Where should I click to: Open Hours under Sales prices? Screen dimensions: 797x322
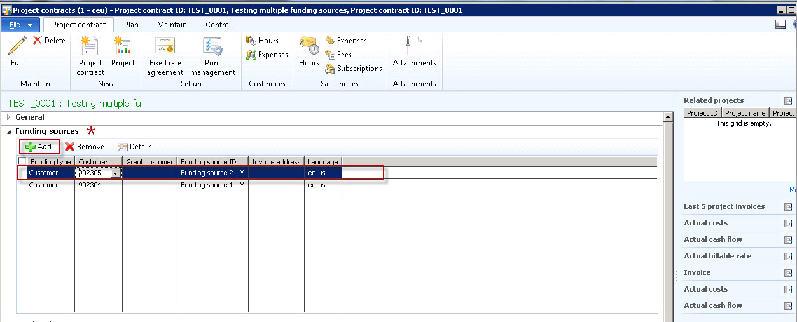click(x=309, y=51)
